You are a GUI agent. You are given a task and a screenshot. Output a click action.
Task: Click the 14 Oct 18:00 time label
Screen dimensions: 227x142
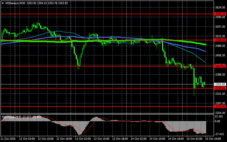(176, 139)
